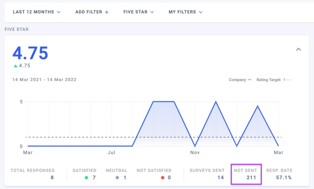Screen dimensions: 314x189
Task: Click the red Not Satisfied dot
Action: coord(162,178)
